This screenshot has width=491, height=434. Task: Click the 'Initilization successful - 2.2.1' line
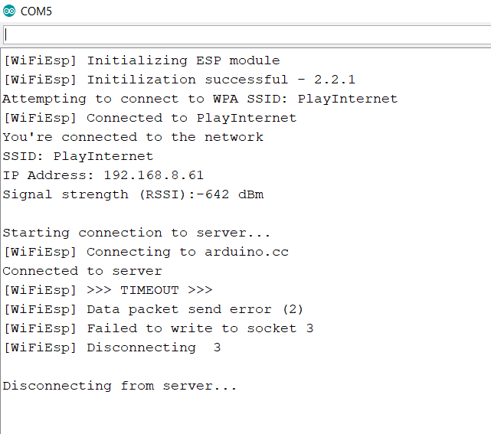[x=179, y=80]
